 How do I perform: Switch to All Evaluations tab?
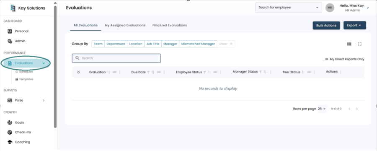pyautogui.click(x=85, y=25)
